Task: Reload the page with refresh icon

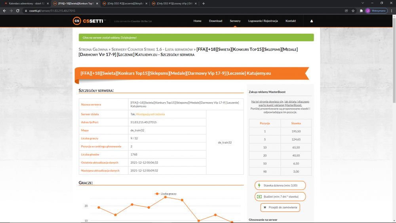Action: [x=18, y=11]
